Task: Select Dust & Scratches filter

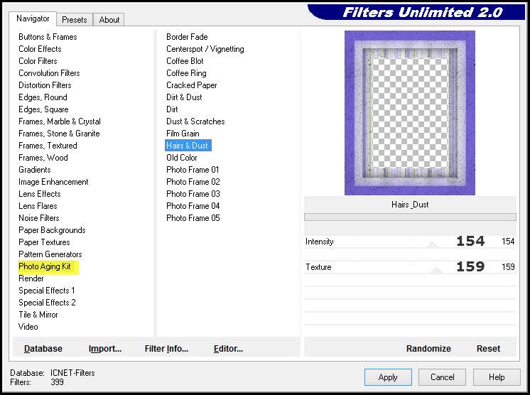Action: point(195,121)
